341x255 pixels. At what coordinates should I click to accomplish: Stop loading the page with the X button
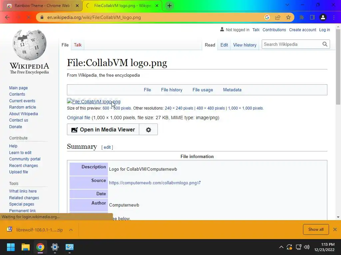[x=29, y=17]
